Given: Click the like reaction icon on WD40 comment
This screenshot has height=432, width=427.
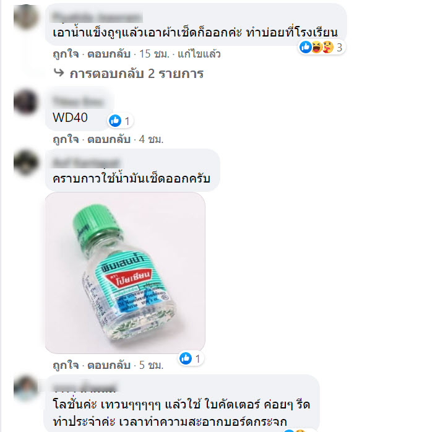Looking at the screenshot, I should tap(115, 121).
